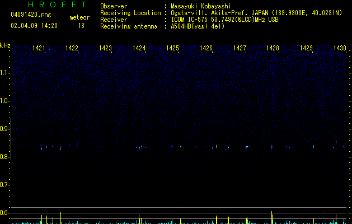This screenshot has height=224, width=352.
Task: Click the 1429 time marker
Action: click(x=306, y=48)
